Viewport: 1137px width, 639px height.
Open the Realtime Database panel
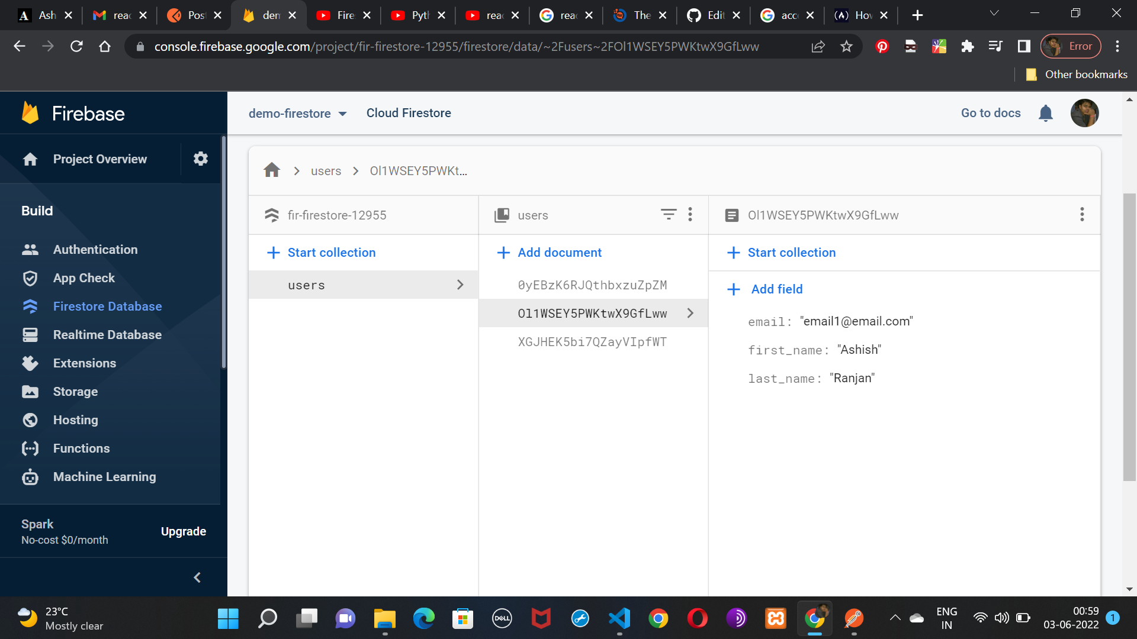[107, 334]
